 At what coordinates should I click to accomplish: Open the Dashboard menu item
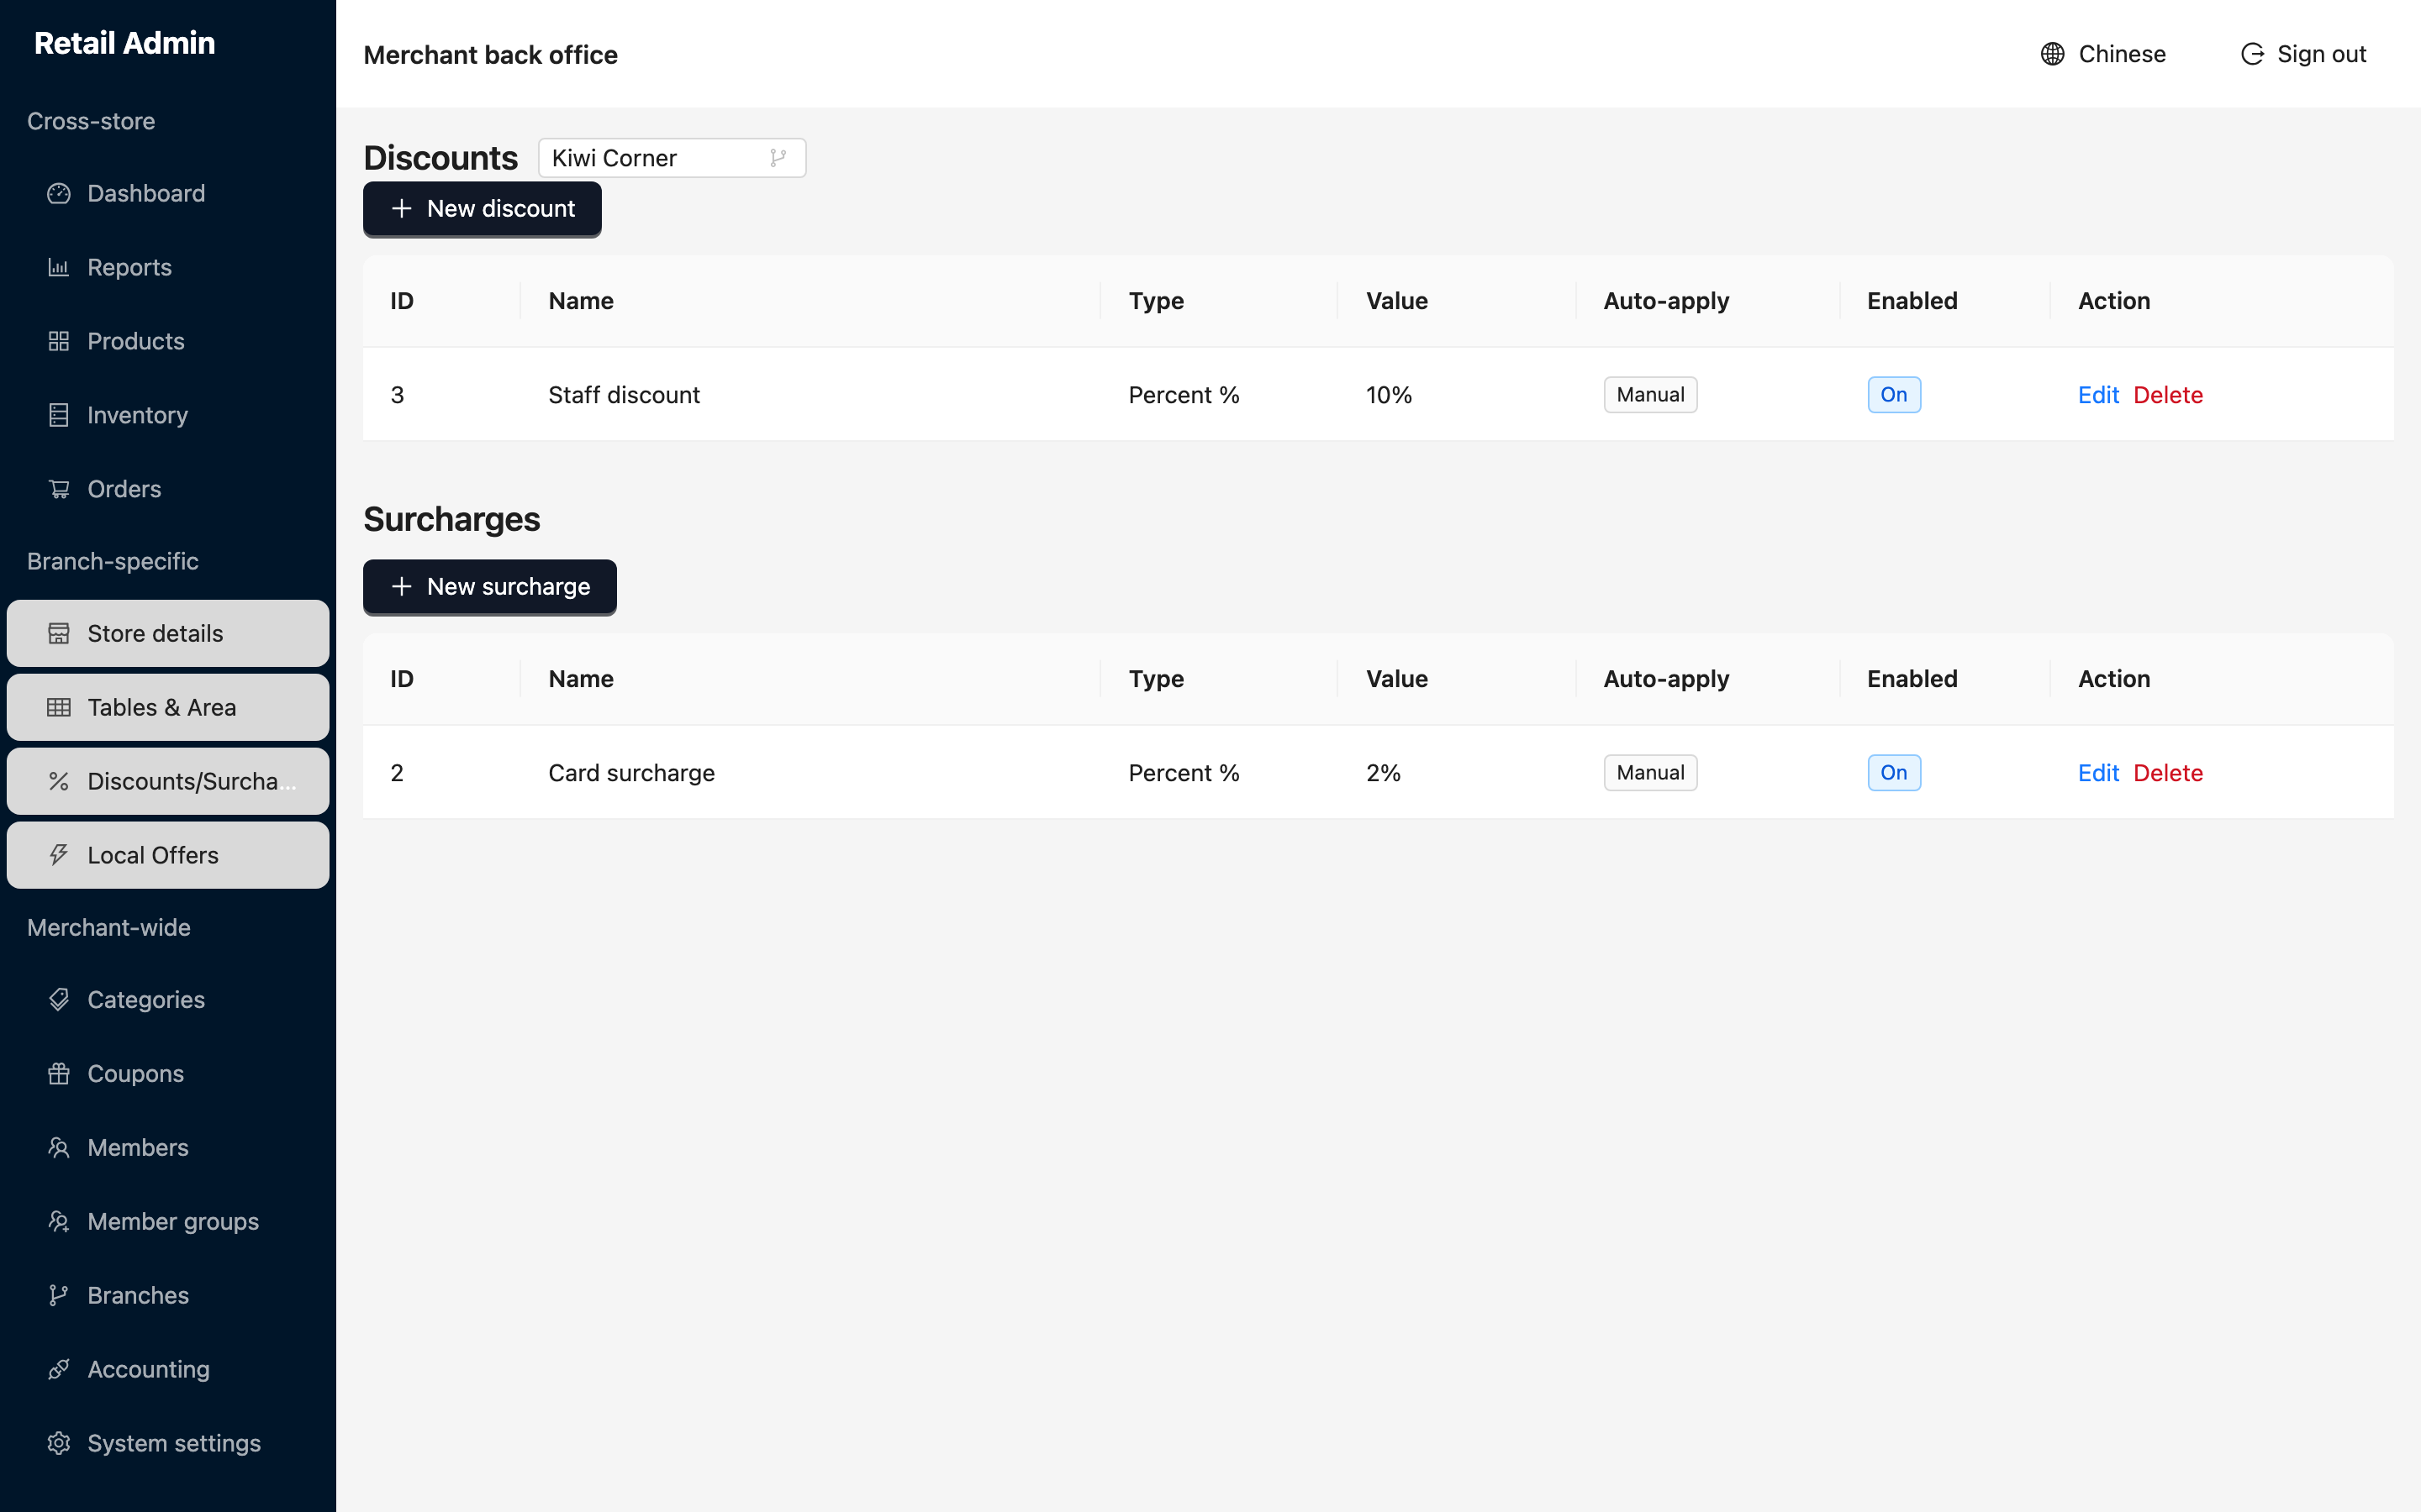point(168,193)
